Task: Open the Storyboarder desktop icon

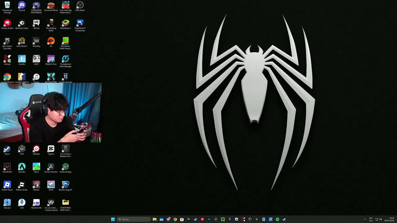Action: (36, 204)
